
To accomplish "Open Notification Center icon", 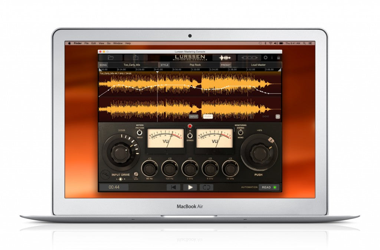I will coord(310,43).
